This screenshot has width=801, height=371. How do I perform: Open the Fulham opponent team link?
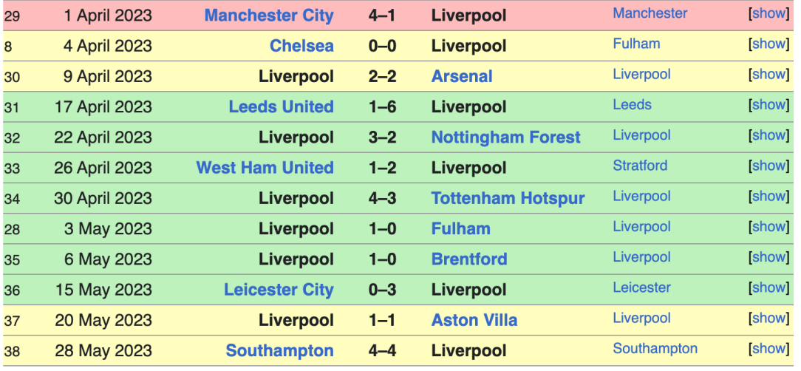461,228
